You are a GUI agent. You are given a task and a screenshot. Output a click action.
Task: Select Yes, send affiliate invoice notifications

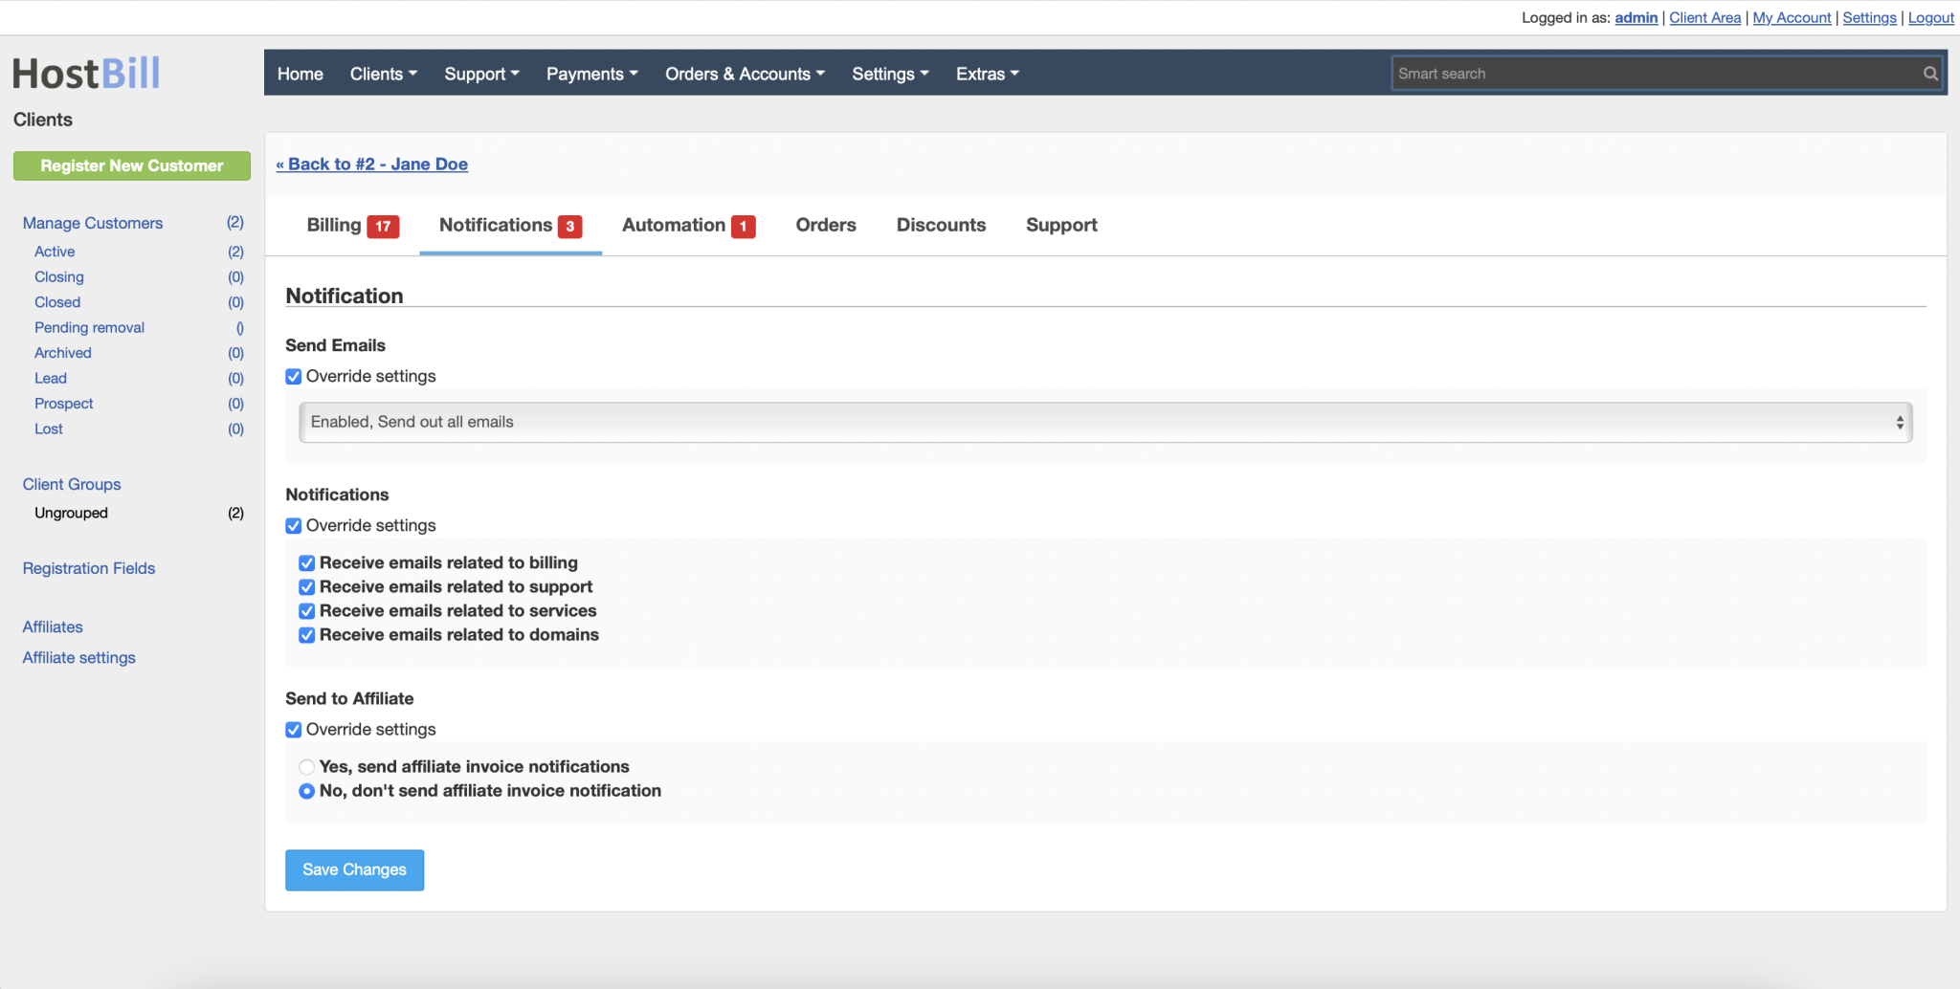click(x=306, y=766)
